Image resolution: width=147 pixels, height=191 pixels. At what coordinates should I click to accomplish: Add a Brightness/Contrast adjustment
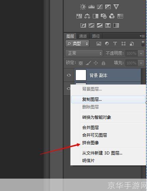tap(83, 7)
